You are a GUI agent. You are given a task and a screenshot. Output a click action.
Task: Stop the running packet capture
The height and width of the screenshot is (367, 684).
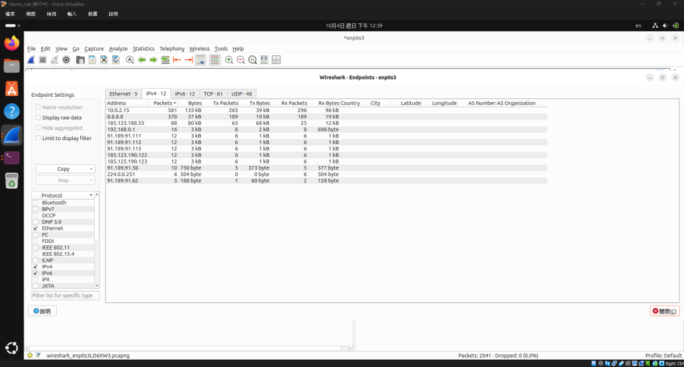point(43,59)
